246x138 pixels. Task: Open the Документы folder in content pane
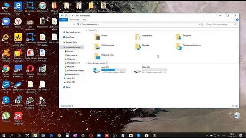(143, 37)
